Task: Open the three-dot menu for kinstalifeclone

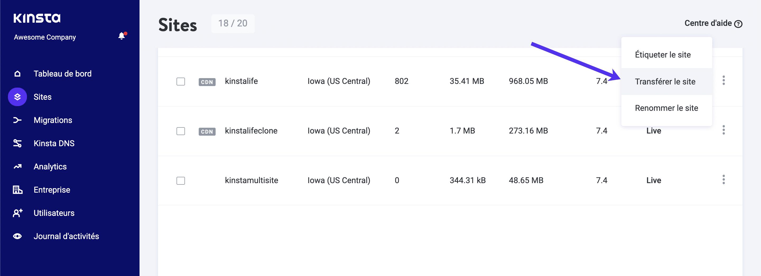Action: point(723,130)
